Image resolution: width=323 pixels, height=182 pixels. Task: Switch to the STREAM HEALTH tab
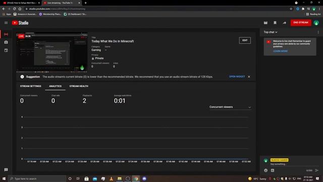point(79,86)
